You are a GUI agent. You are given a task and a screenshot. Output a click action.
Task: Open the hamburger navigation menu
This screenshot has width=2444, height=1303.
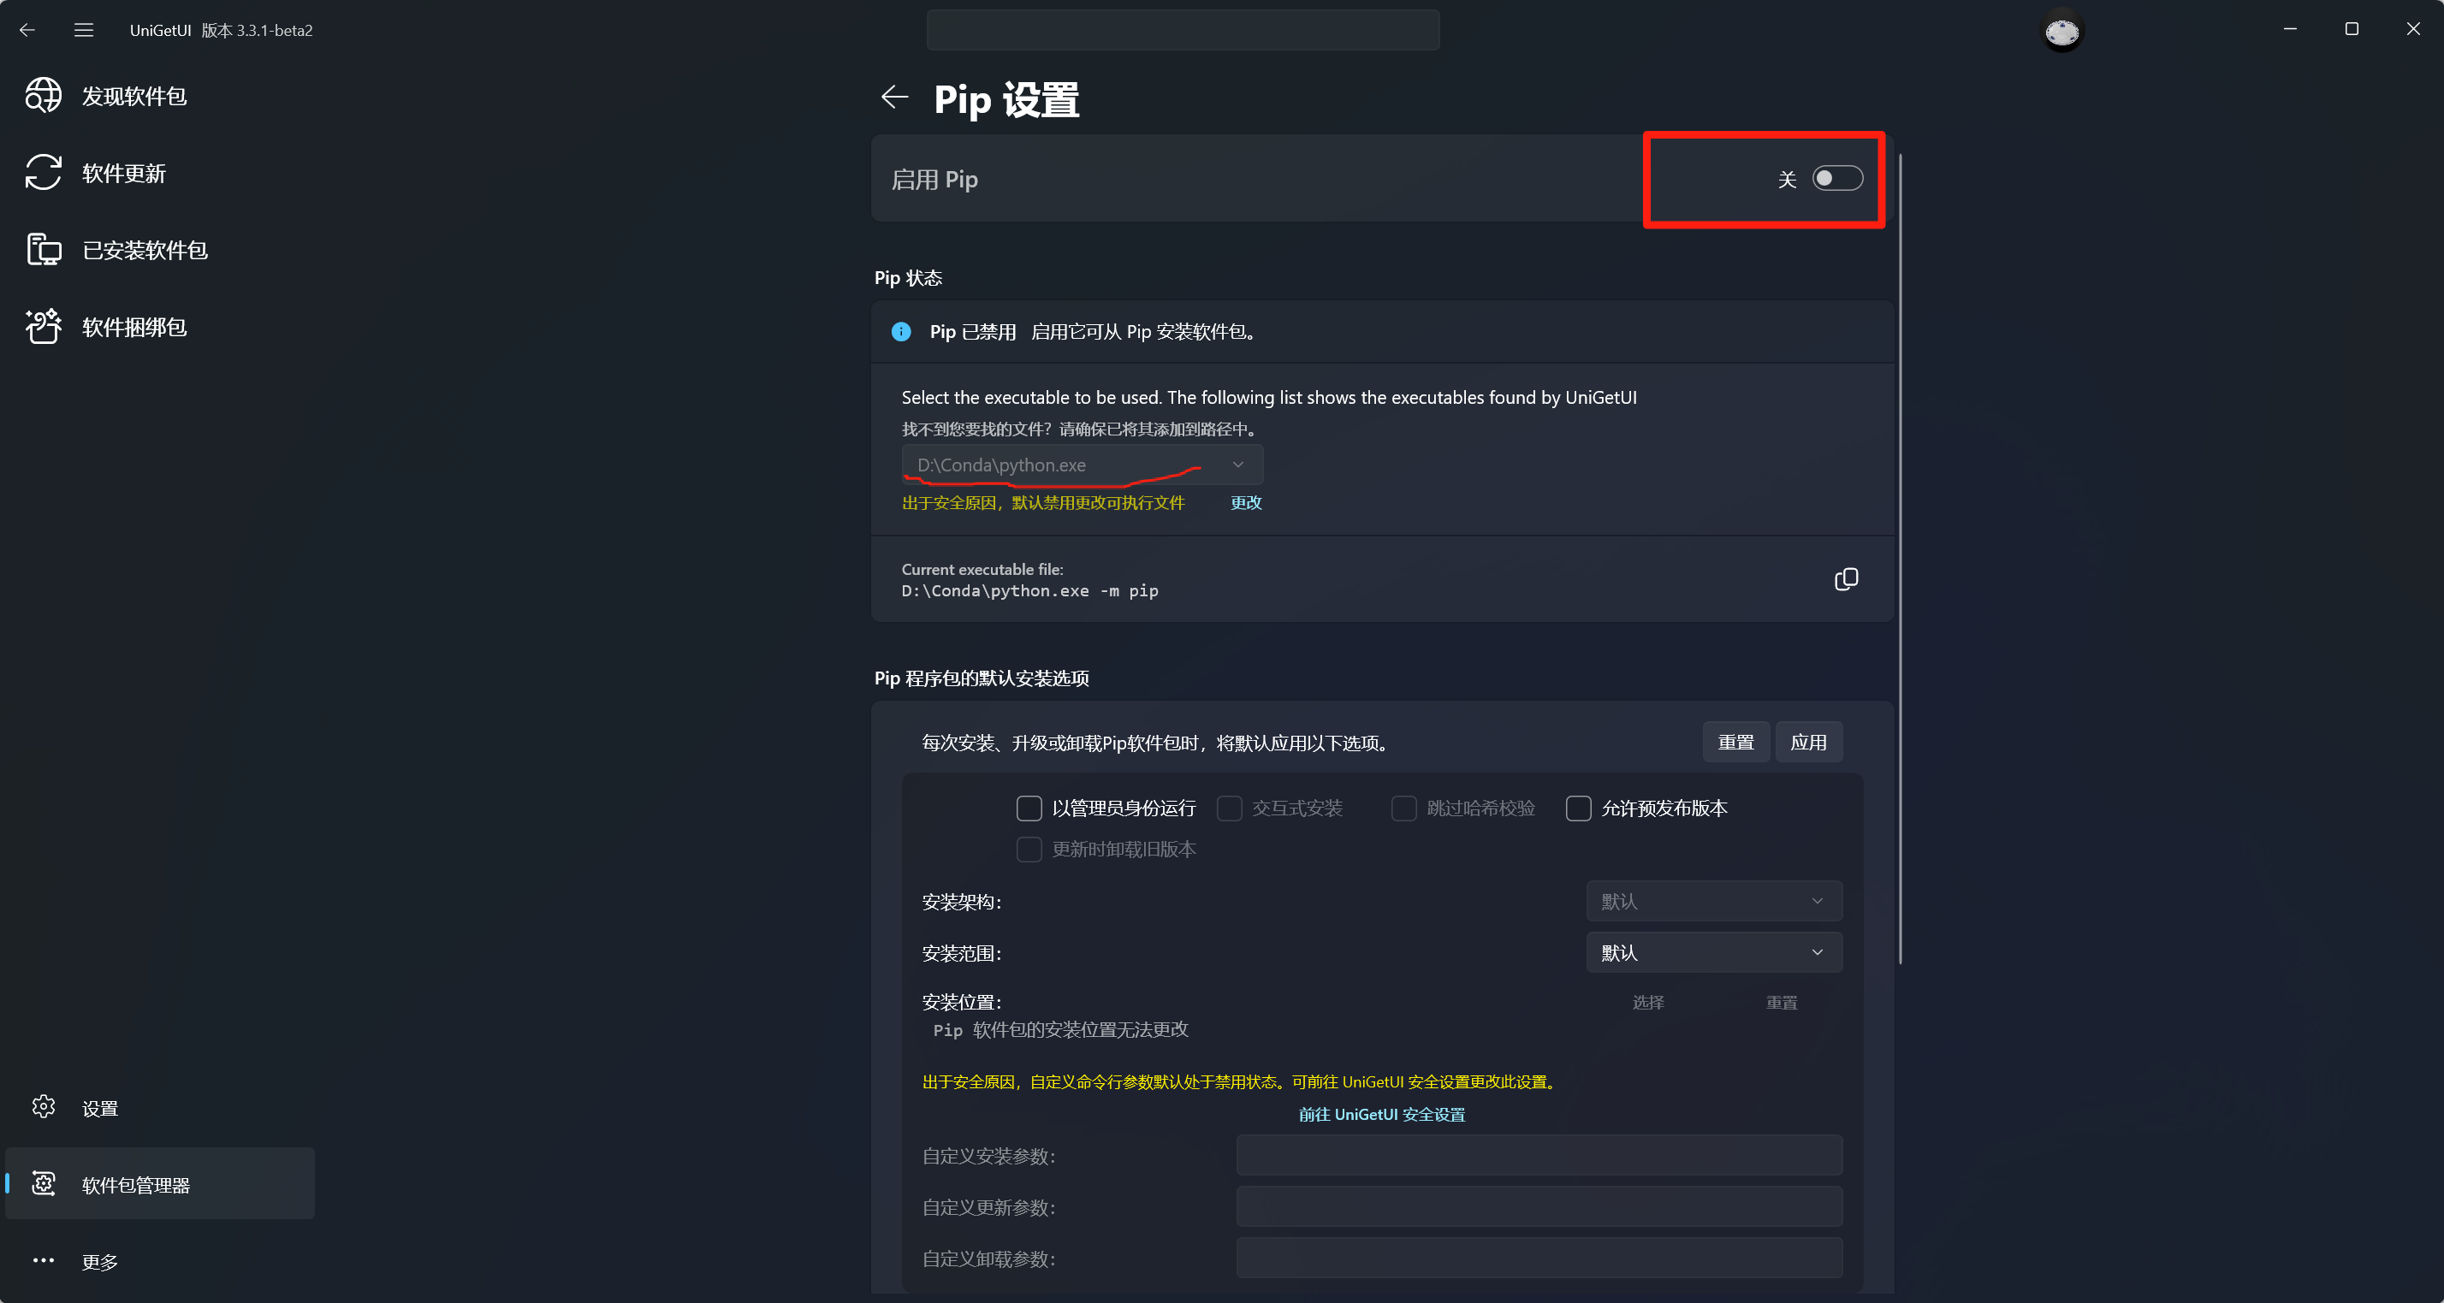84,30
